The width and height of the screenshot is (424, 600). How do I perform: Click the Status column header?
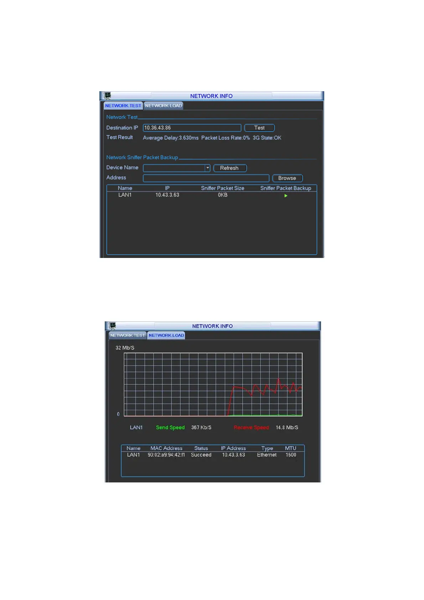click(201, 448)
